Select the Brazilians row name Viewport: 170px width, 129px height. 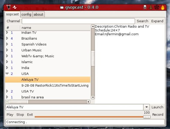point(29,38)
